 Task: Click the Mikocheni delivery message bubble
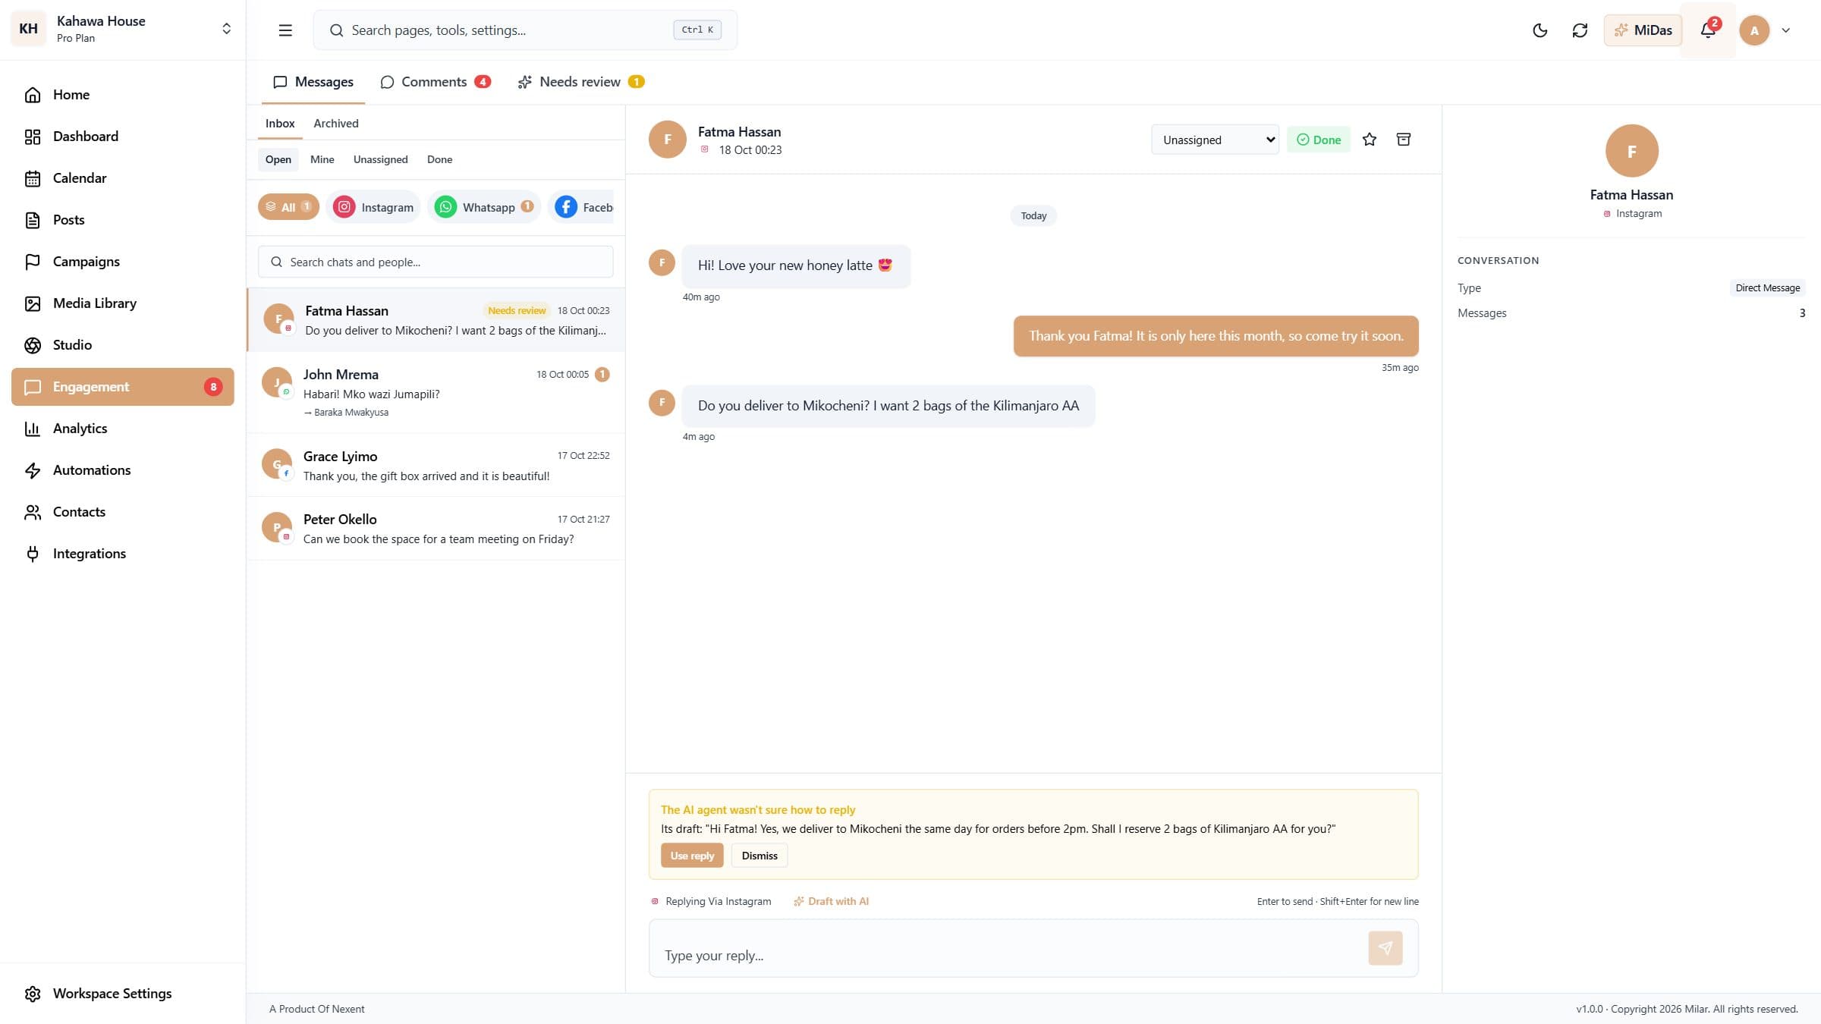coord(888,406)
